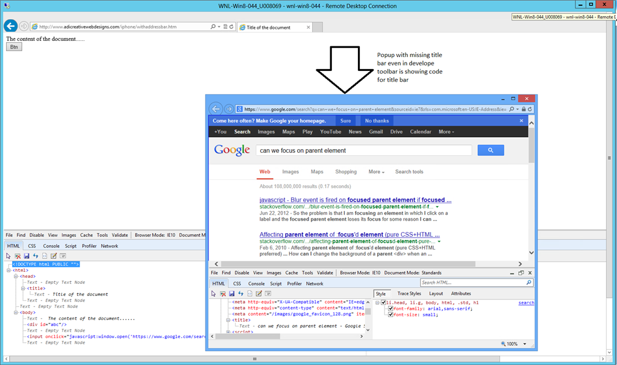The width and height of the screenshot is (617, 365).
Task: Click the Forward arrow in the popup window
Action: coord(228,109)
